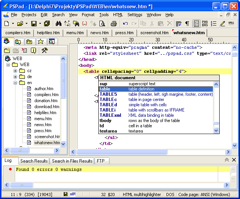Click the project info icon
This screenshot has width=240, height=199.
(x=33, y=50)
